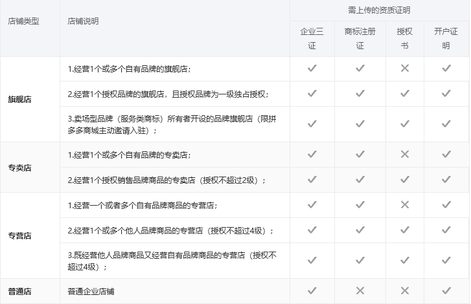Click 企业三证 checkmark in 普通企业店铺 row

pos(312,290)
